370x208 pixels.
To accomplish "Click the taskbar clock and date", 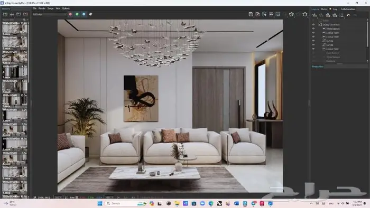I will pos(357,203).
